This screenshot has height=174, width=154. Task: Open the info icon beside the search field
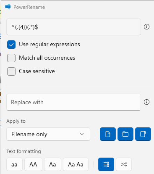(146, 27)
